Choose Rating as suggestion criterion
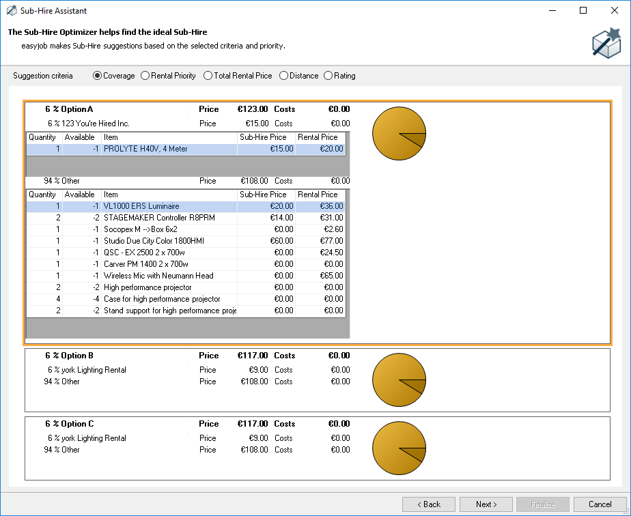 tap(328, 76)
